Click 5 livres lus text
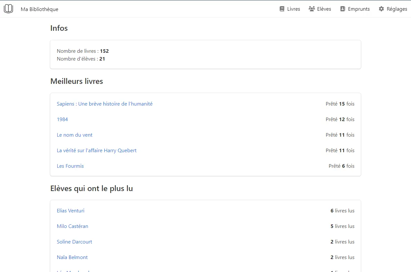 pyautogui.click(x=342, y=226)
